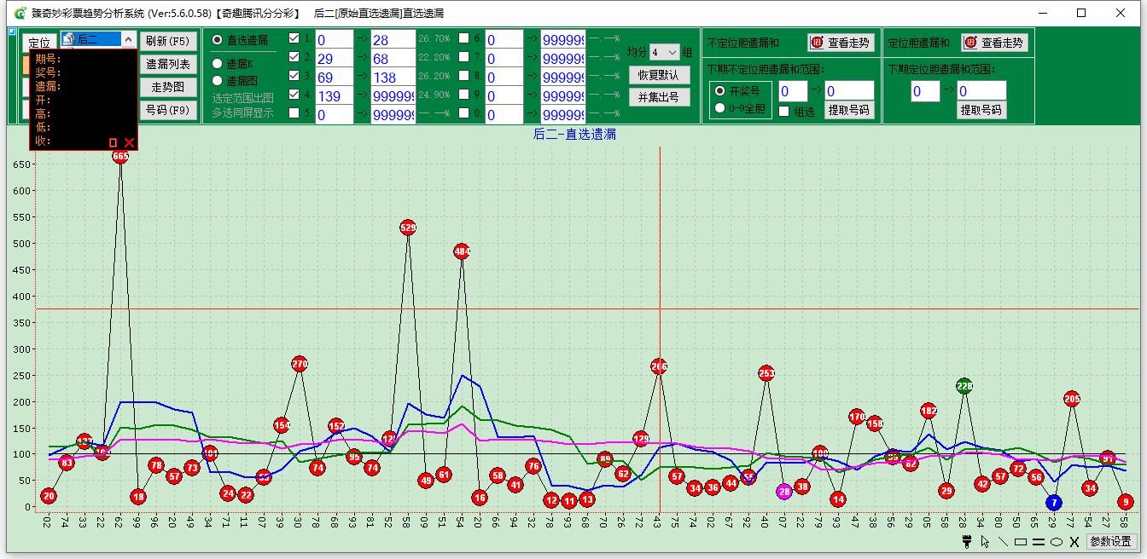Uncheck range checkbox number 1
Viewport: 1147px width, 559px height.
tap(294, 38)
